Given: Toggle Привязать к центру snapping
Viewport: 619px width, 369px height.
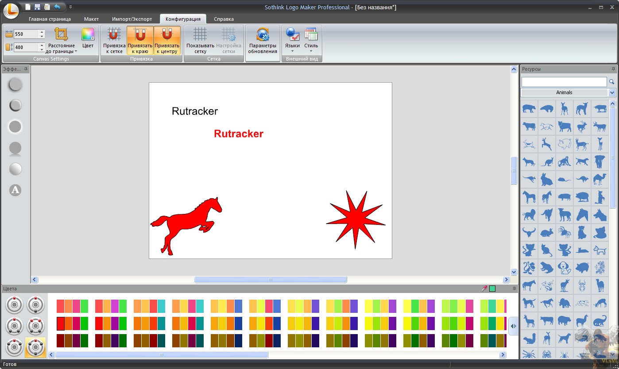Looking at the screenshot, I should (x=167, y=41).
